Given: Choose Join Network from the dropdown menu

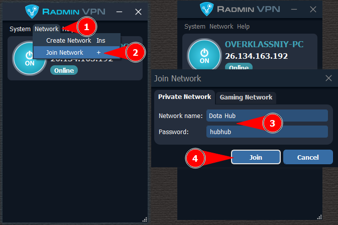Looking at the screenshot, I should coord(76,52).
